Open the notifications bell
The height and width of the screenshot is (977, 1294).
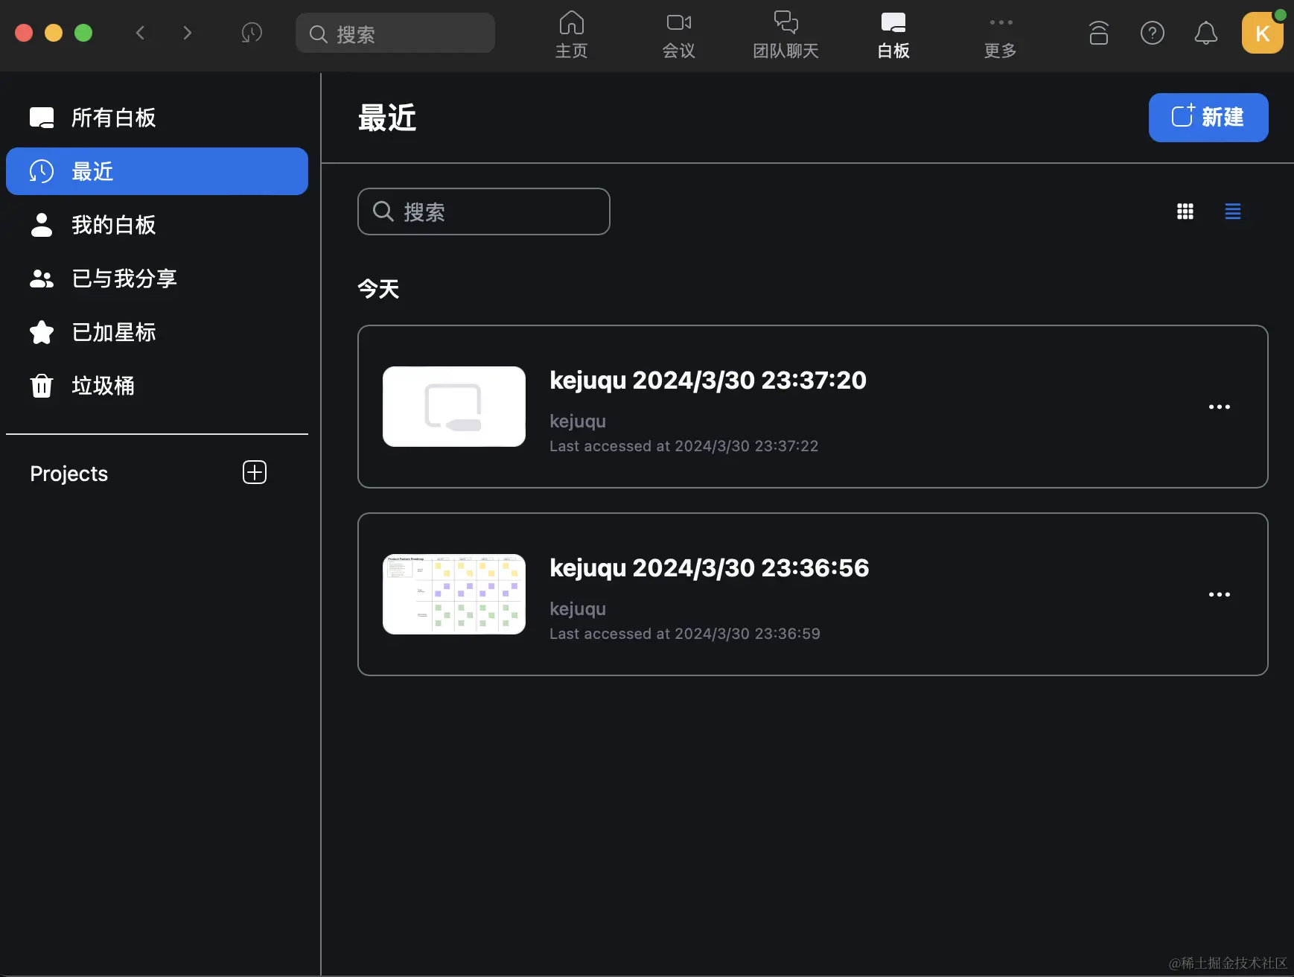(x=1206, y=33)
